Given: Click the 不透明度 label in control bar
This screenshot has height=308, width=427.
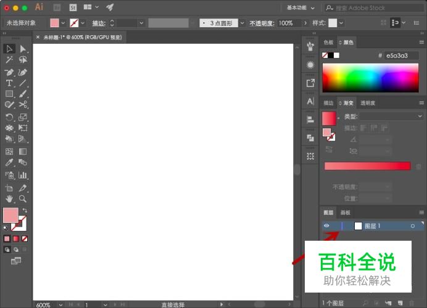Looking at the screenshot, I should point(262,23).
